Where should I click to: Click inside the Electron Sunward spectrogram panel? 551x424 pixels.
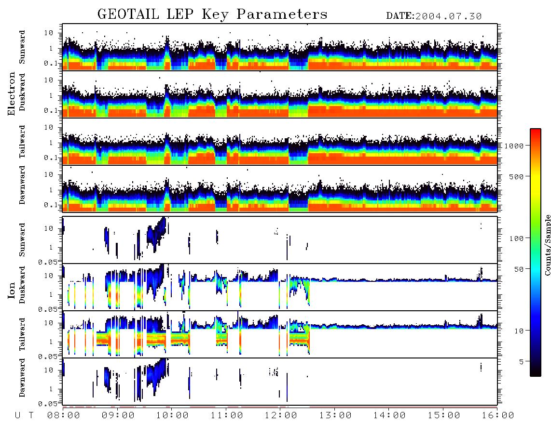tap(280, 47)
